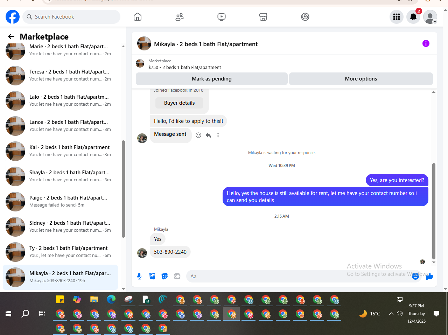Open Task View on the taskbar
The height and width of the screenshot is (335, 448).
(x=42, y=314)
